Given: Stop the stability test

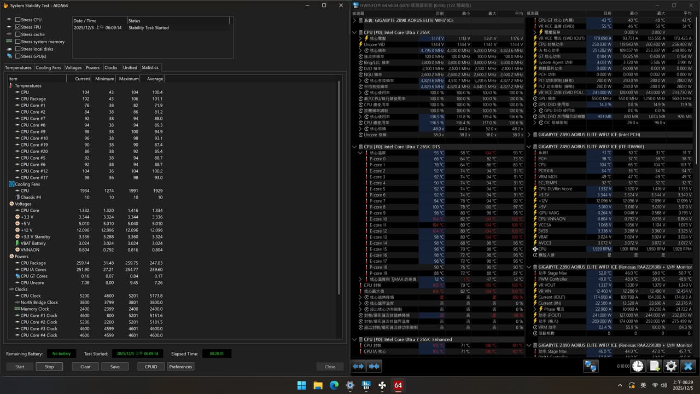Looking at the screenshot, I should coord(49,367).
